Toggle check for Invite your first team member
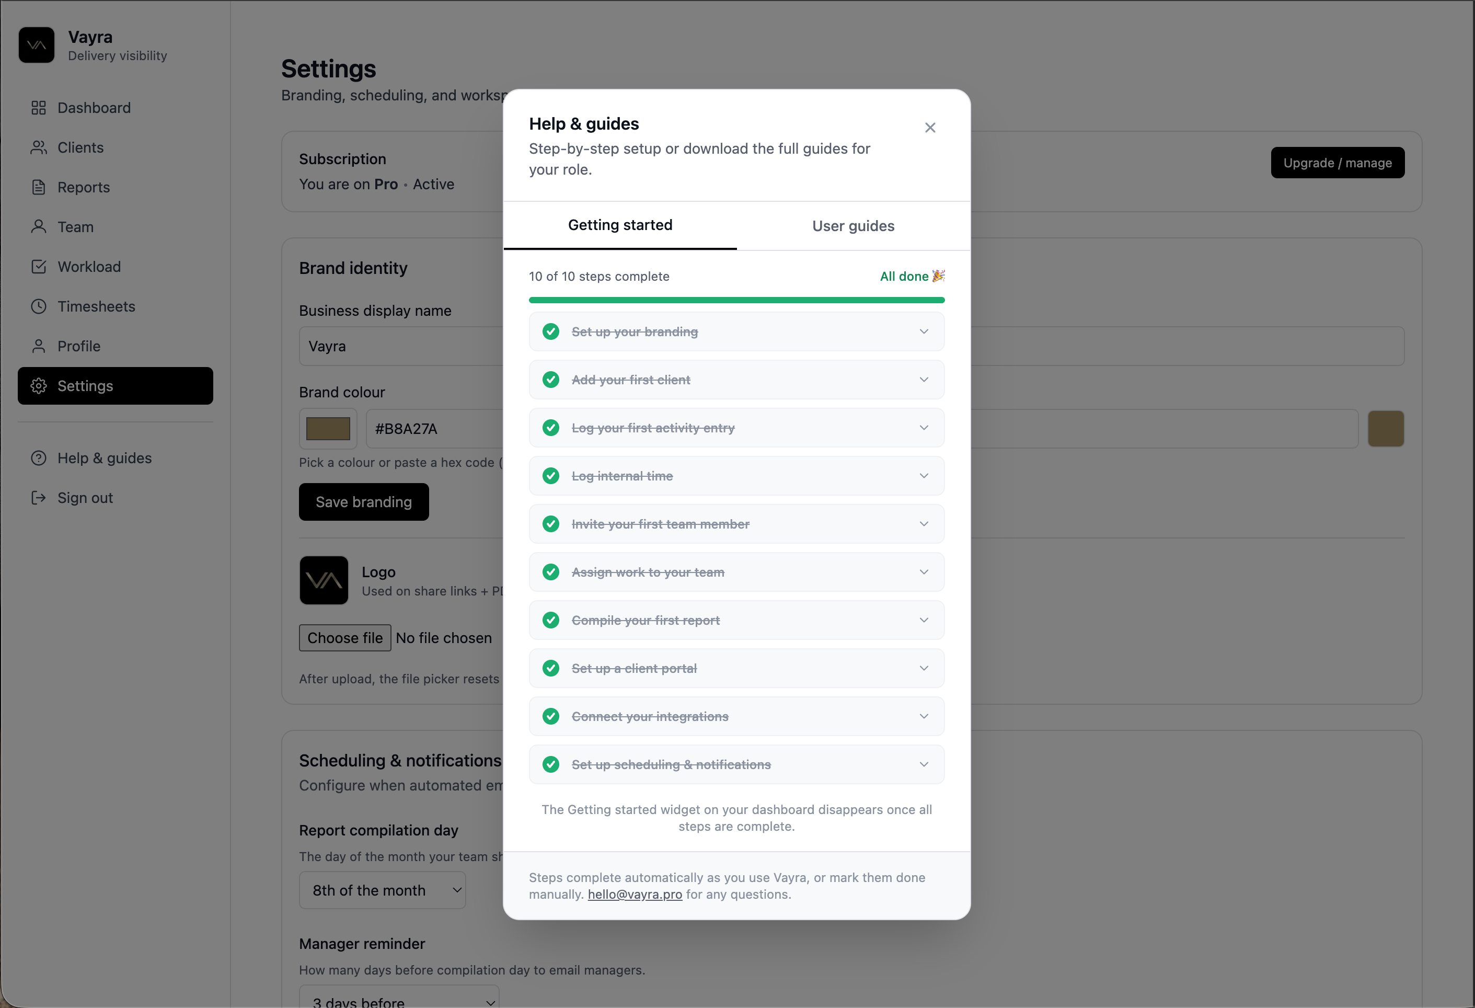 pyautogui.click(x=551, y=524)
